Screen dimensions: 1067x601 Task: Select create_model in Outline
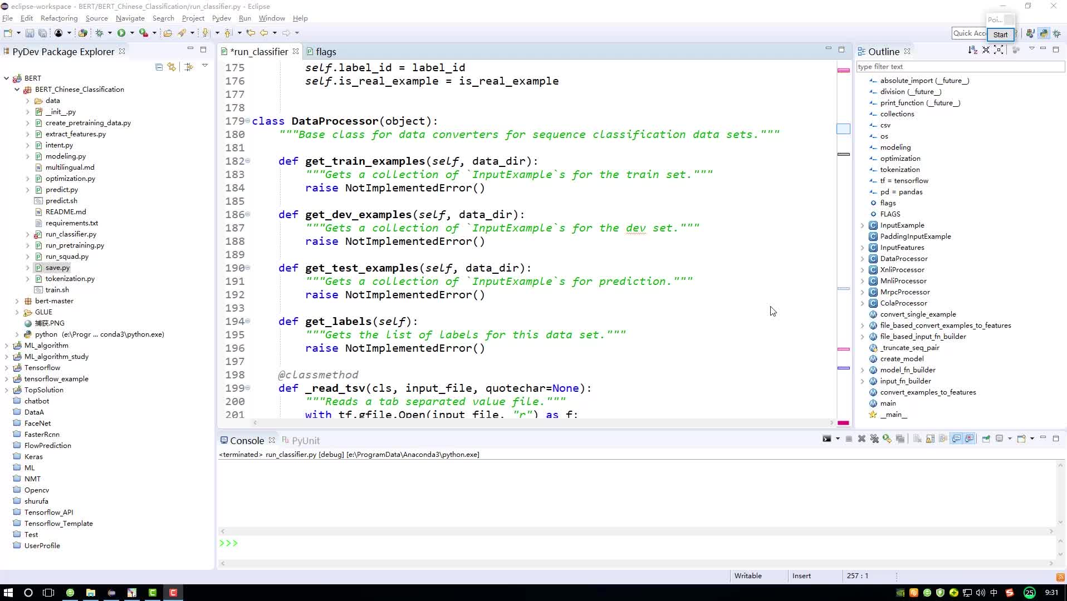point(902,359)
